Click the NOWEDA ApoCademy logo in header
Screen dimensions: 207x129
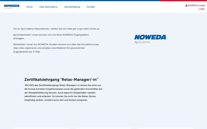click(x=11, y=7)
